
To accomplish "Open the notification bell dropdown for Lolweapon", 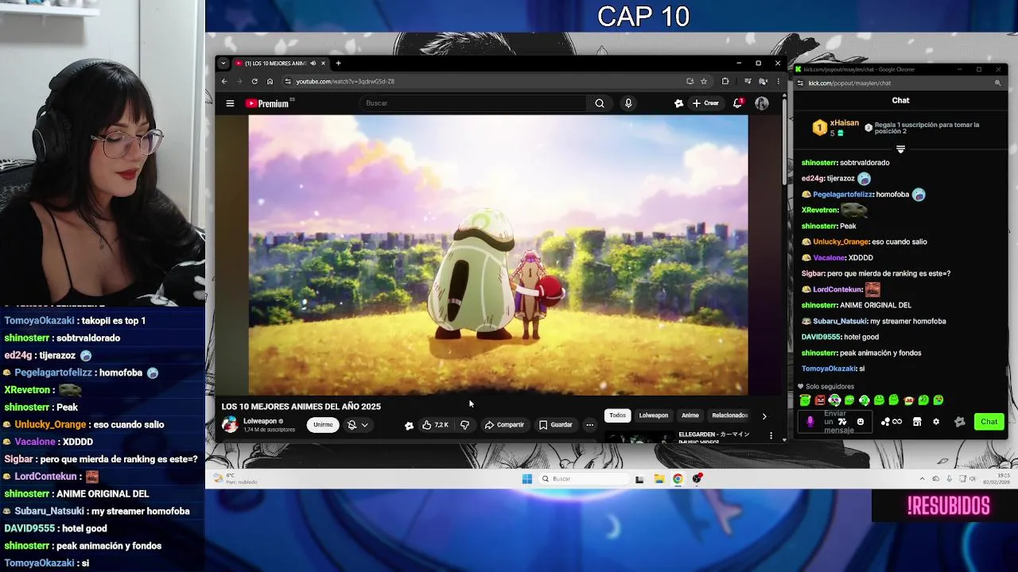I will point(357,425).
